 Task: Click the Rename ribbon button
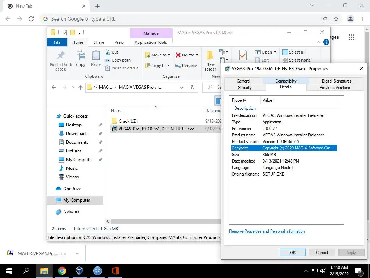coord(186,66)
